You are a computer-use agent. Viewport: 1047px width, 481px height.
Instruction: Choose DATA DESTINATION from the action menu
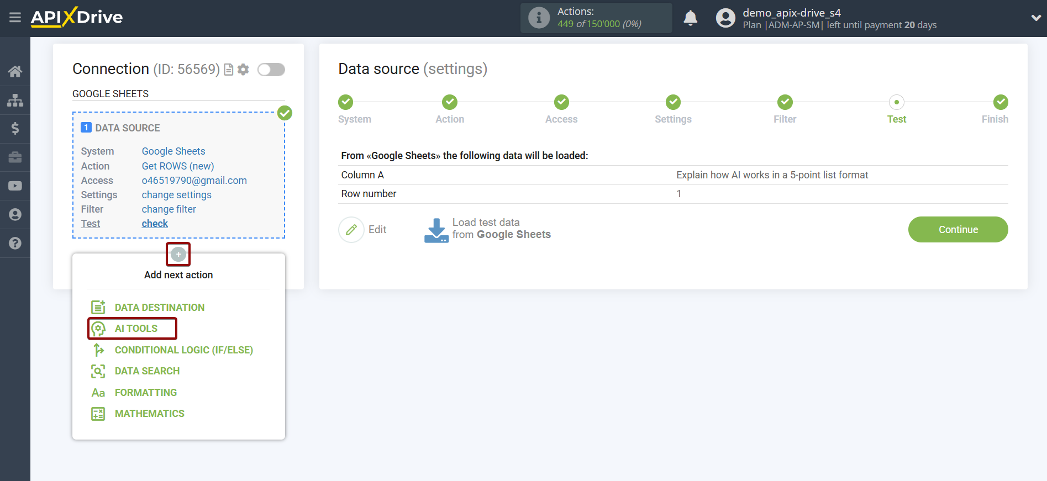click(159, 308)
